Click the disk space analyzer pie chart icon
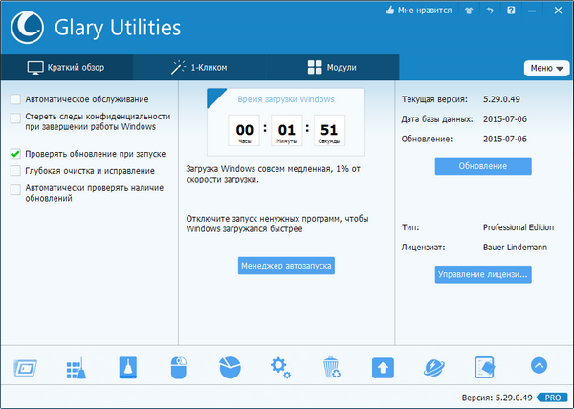574x409 pixels. [x=230, y=367]
